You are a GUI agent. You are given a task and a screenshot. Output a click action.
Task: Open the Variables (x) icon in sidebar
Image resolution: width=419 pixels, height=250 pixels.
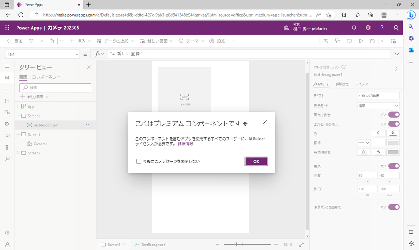pyautogui.click(x=7, y=136)
